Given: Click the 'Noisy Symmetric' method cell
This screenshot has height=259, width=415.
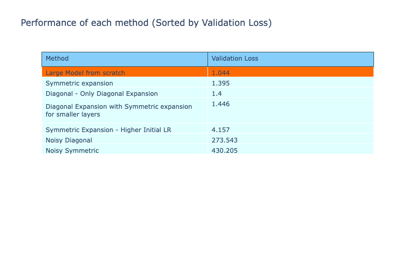Looking at the screenshot, I should click(72, 150).
